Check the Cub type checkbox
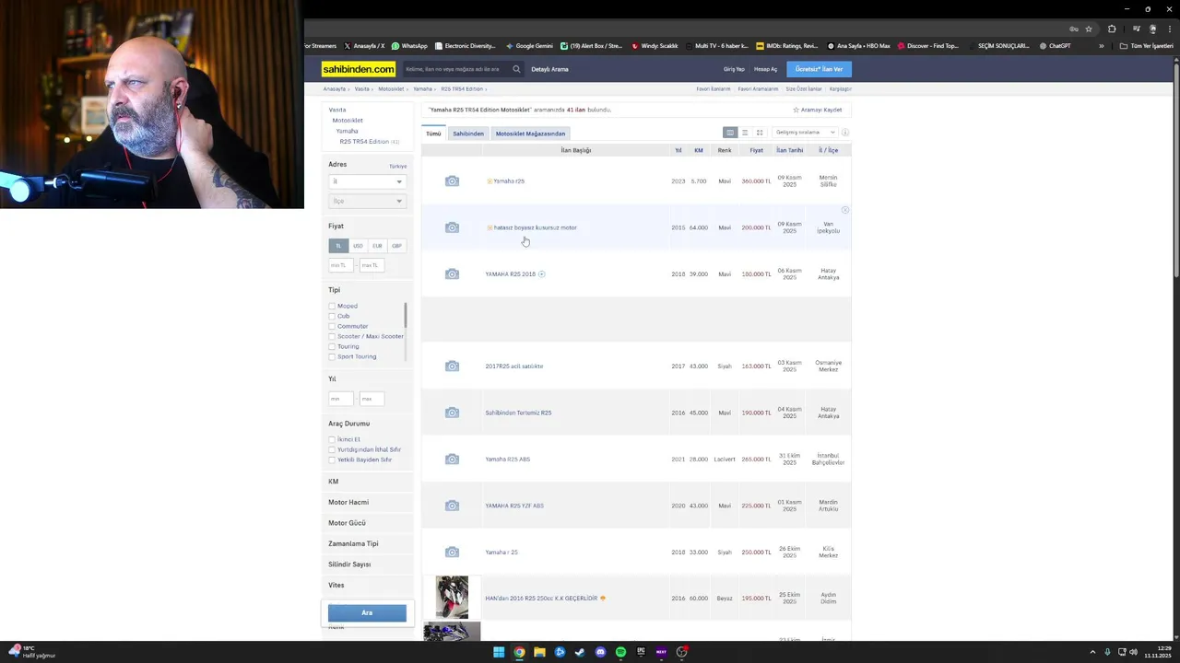 point(332,316)
